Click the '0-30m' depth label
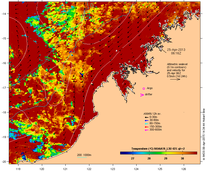Screen dimensions: 207x171 point(153,117)
